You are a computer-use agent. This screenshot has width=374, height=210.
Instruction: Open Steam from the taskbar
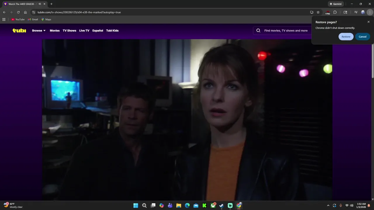point(221,205)
